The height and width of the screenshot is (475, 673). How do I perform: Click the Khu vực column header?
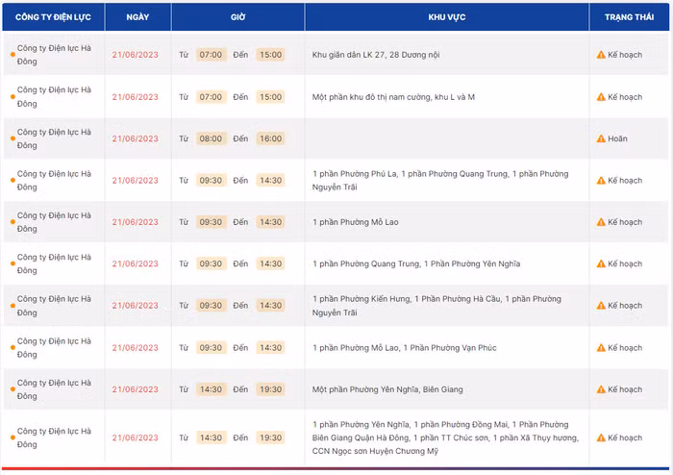tap(446, 18)
